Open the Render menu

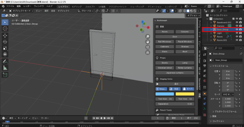pos(27,6)
